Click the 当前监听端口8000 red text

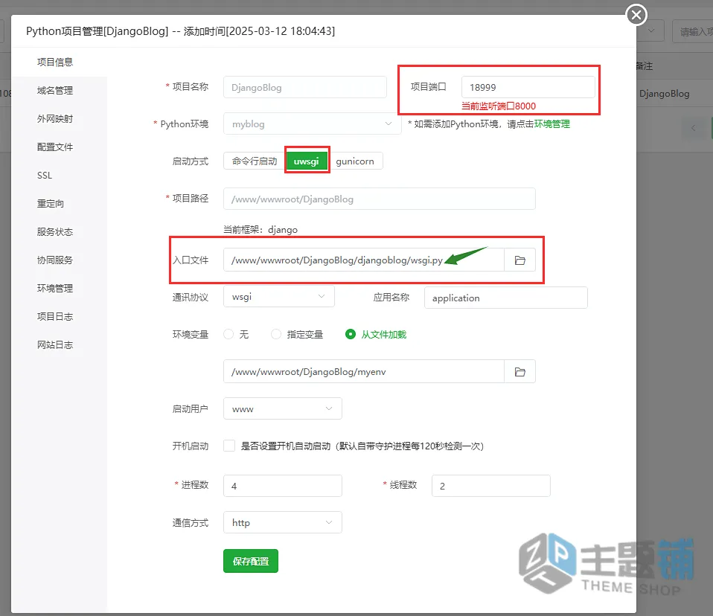[499, 106]
